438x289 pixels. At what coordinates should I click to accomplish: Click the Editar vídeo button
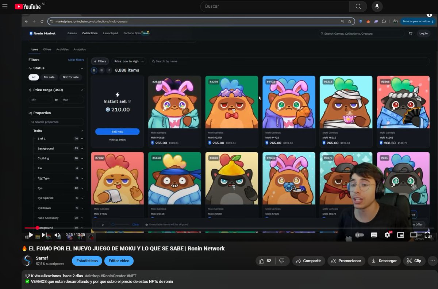pyautogui.click(x=119, y=261)
